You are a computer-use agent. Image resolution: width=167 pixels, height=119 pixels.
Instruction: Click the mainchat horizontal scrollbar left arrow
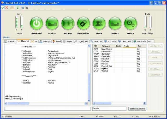coord(6,103)
